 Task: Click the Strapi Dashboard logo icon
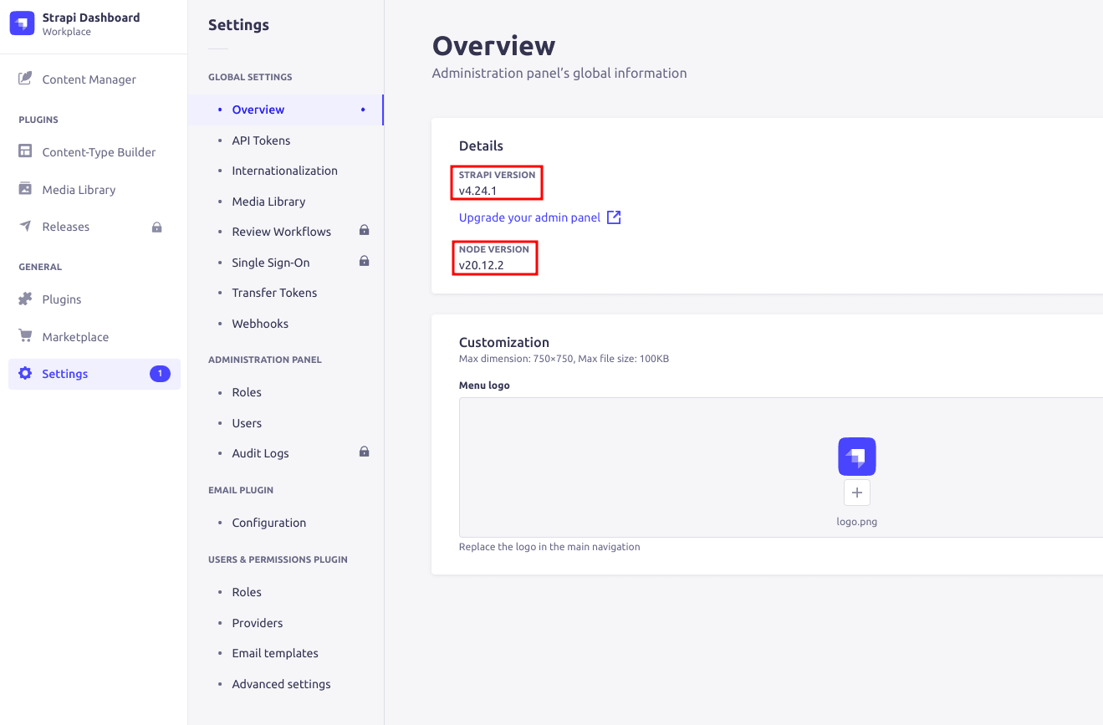pyautogui.click(x=22, y=23)
